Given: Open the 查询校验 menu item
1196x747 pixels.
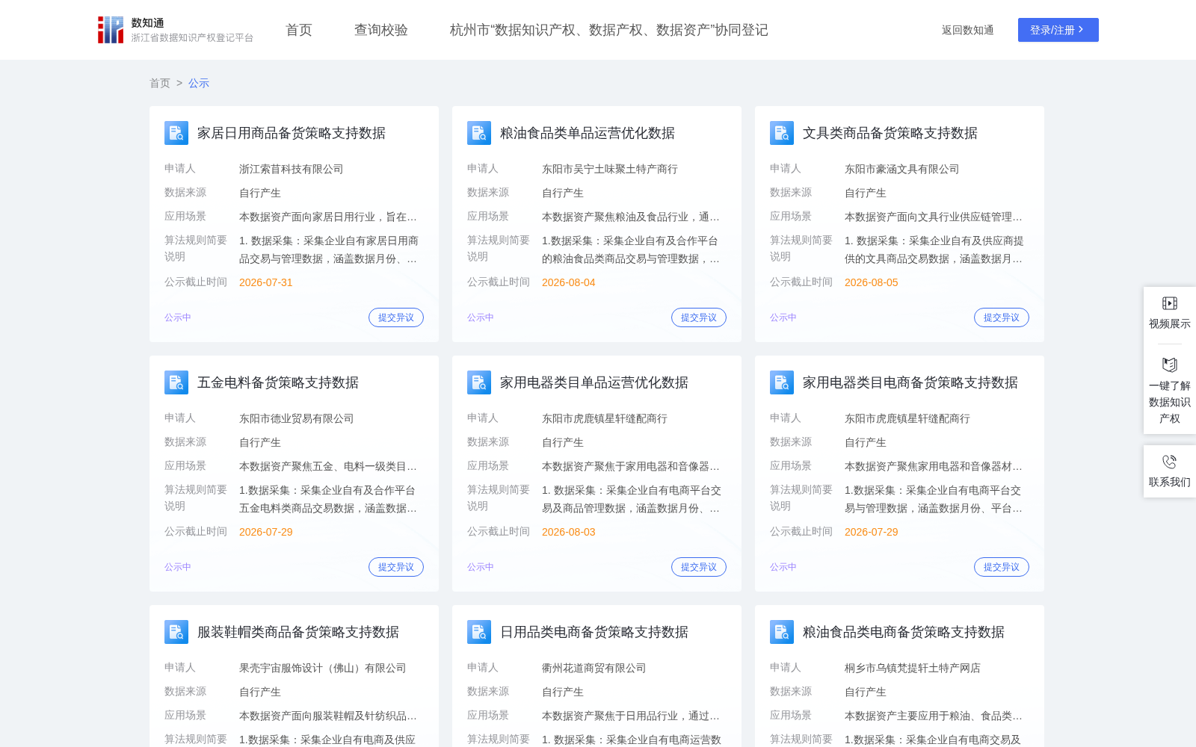Looking at the screenshot, I should (x=381, y=30).
